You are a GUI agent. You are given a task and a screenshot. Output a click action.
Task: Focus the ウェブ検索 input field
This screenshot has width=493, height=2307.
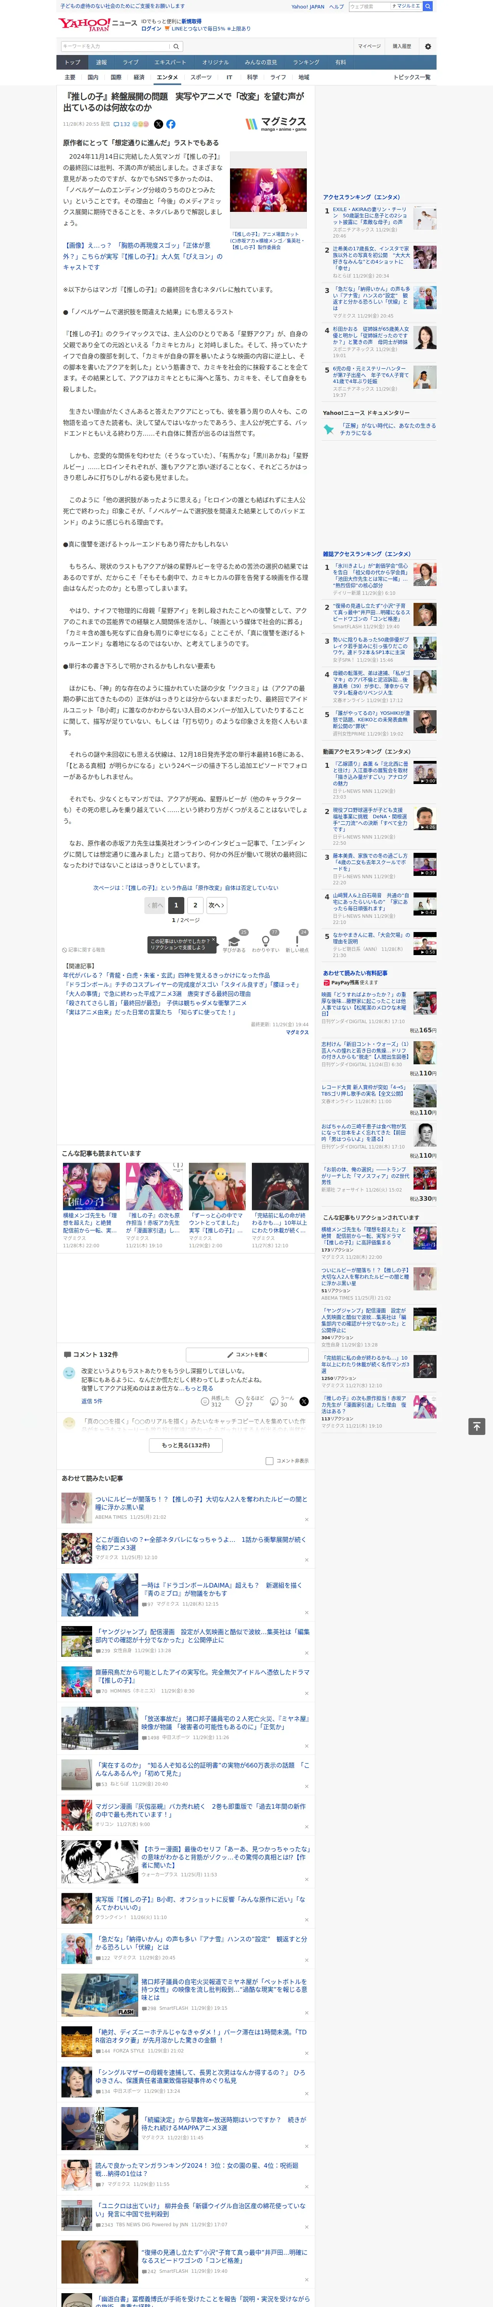click(x=369, y=6)
